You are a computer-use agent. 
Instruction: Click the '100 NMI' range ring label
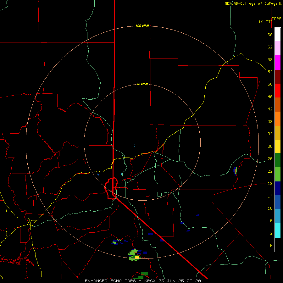(142, 26)
